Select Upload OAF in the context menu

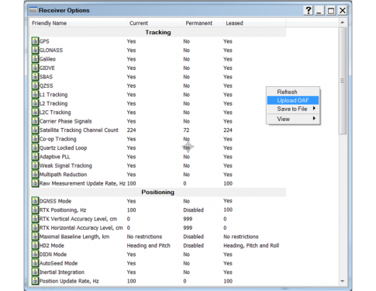(x=293, y=100)
